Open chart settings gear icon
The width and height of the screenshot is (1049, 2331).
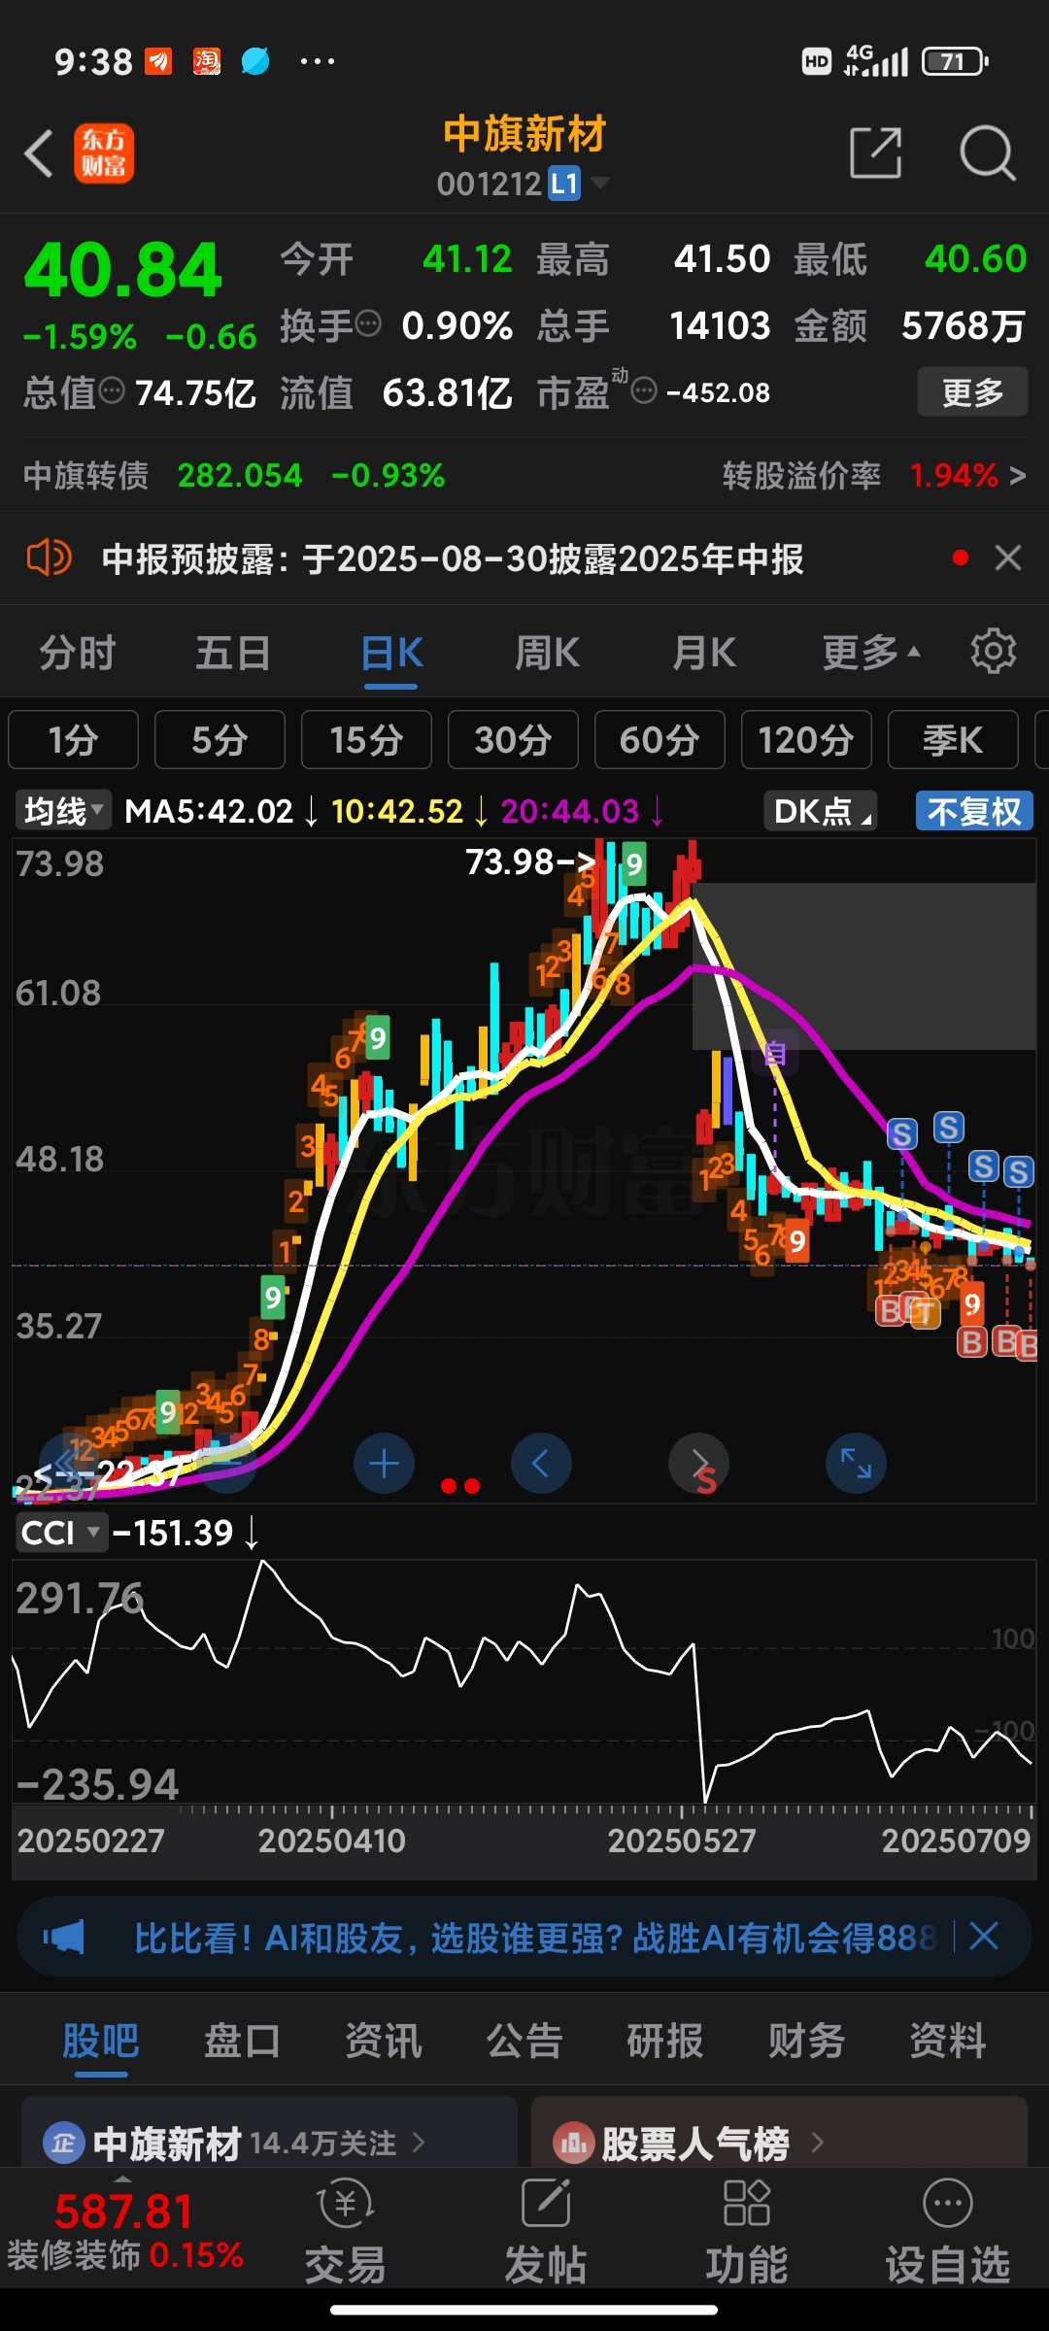(x=993, y=651)
